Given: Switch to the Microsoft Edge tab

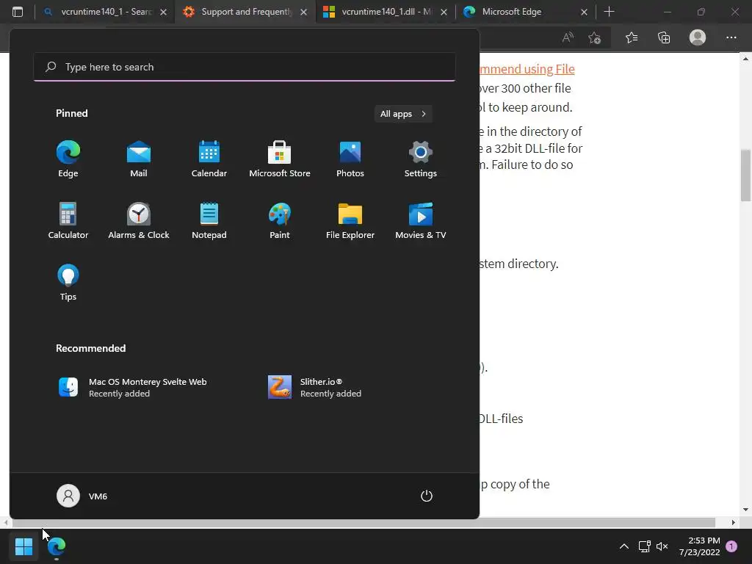Looking at the screenshot, I should (525, 12).
